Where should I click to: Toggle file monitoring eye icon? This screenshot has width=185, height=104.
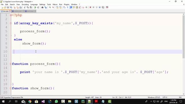tap(86, 7)
